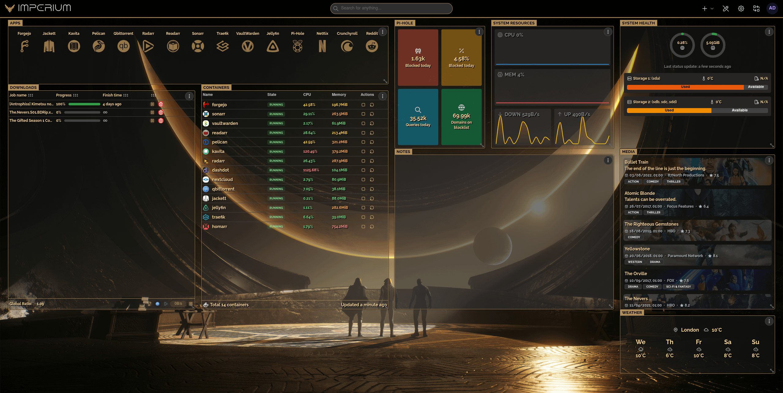783x393 pixels.
Task: Launch Pi-Hole from the Apps panel
Action: 297,46
